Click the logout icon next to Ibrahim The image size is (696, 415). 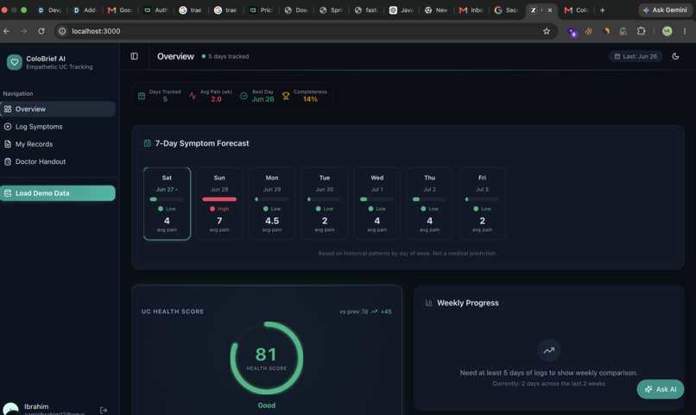click(x=104, y=410)
